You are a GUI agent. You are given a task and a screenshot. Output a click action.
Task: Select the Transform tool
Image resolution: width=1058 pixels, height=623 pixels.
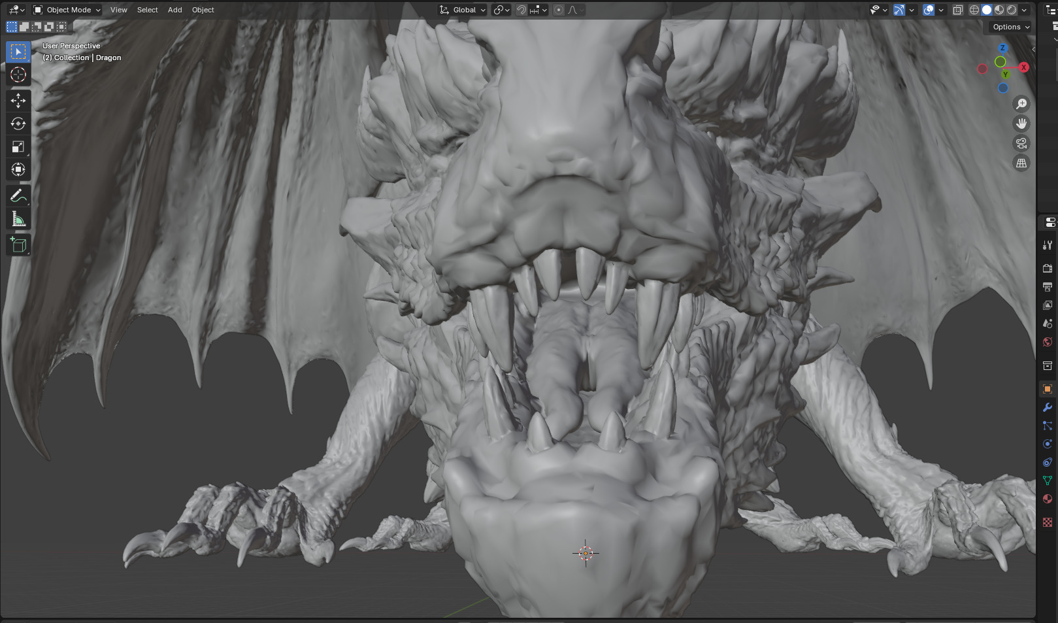[18, 170]
